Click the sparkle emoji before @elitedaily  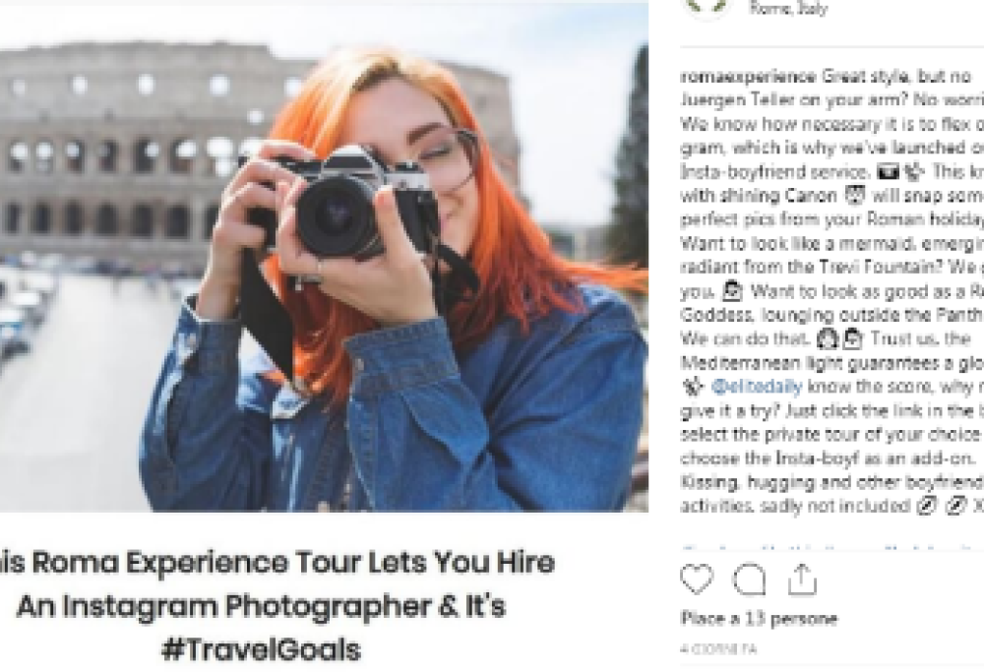pos(693,387)
